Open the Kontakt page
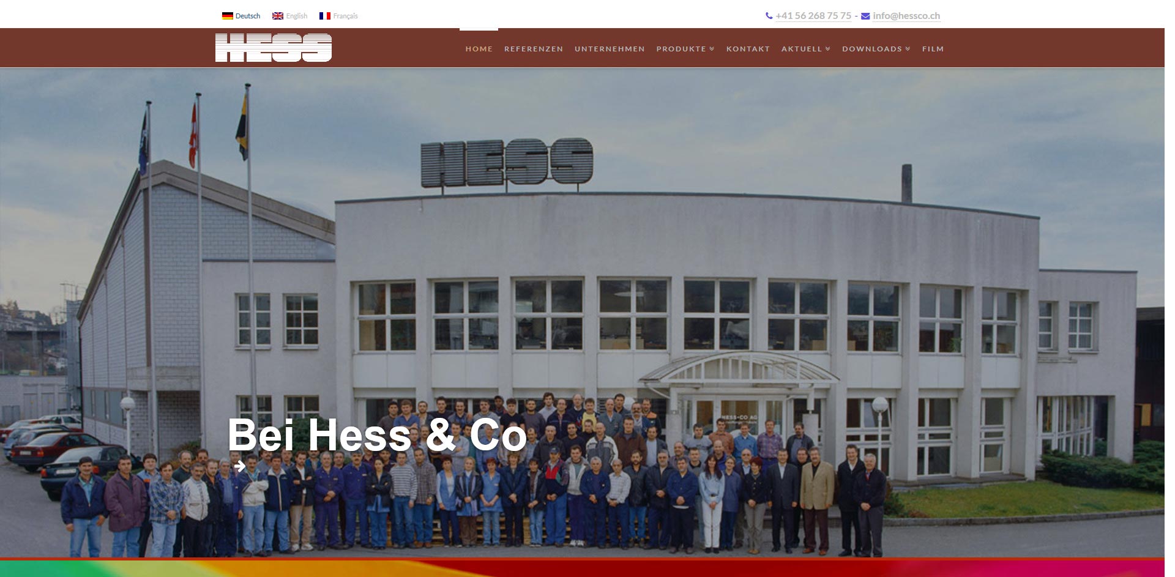Screen dimensions: 1175x577 [748, 48]
